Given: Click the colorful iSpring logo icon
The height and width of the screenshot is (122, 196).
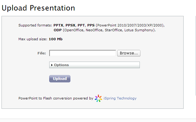Looking at the screenshot, I should (x=98, y=98).
